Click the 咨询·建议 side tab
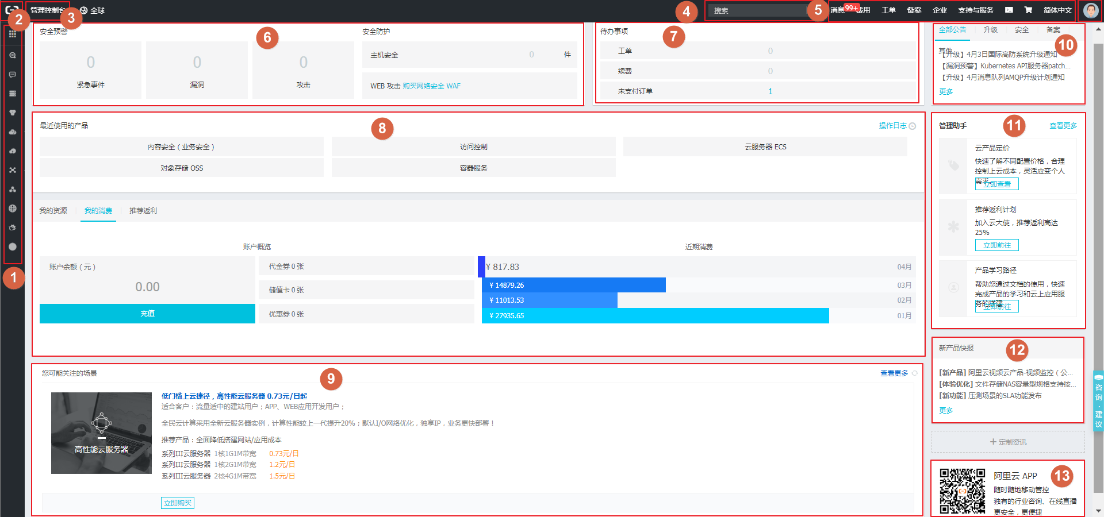Image resolution: width=1104 pixels, height=517 pixels. [x=1099, y=402]
